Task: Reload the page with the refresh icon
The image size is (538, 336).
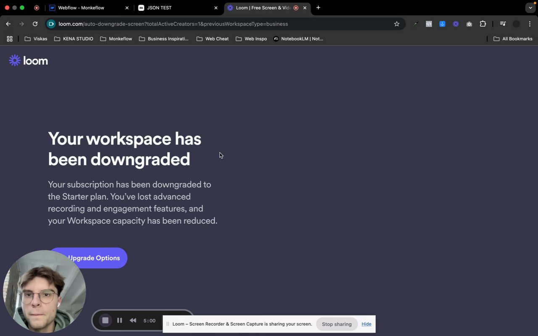Action: (35, 24)
